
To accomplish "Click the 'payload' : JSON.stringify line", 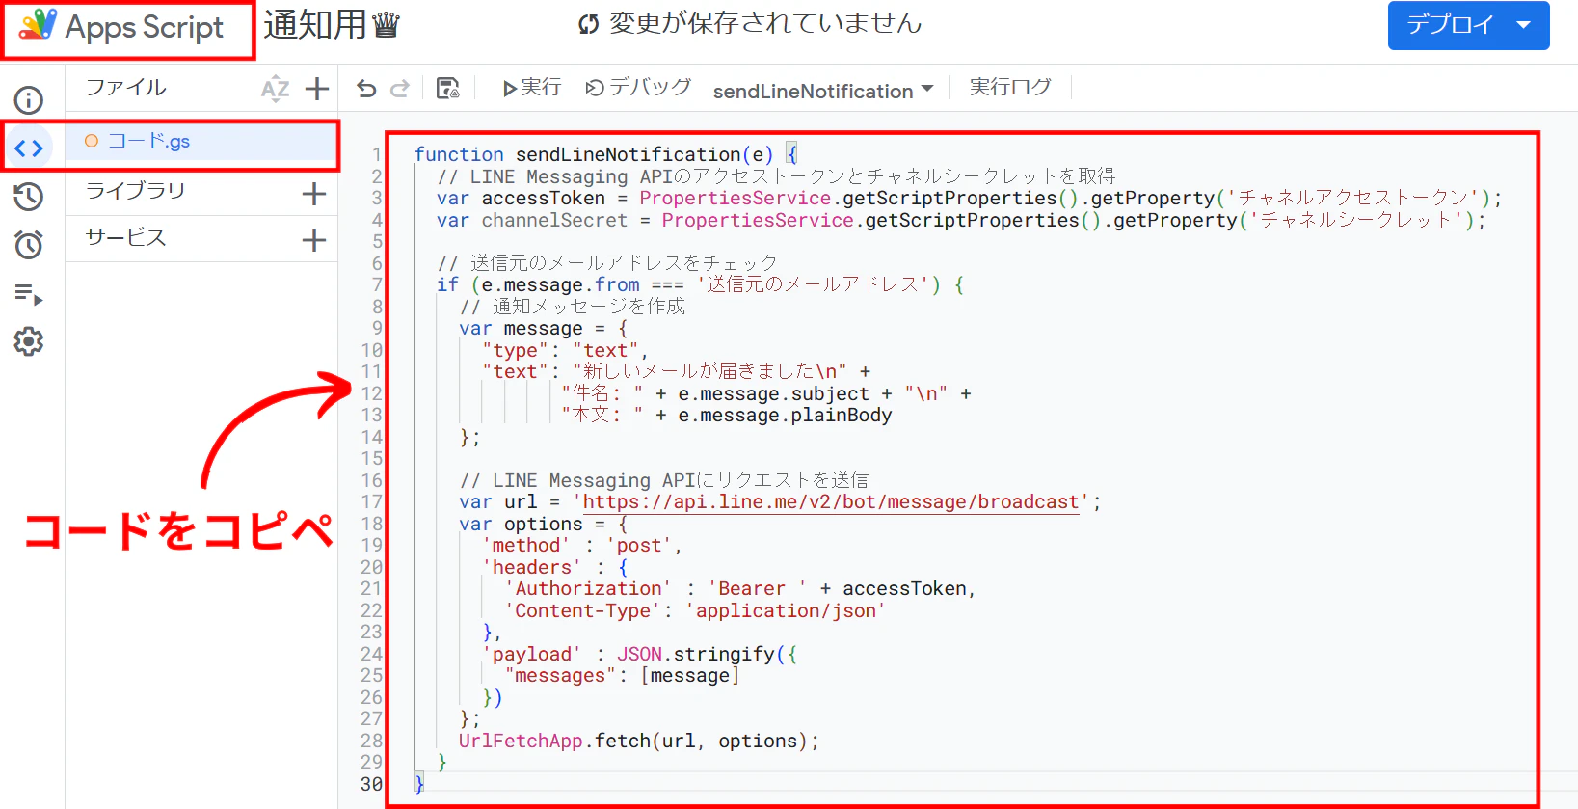I will click(x=641, y=654).
